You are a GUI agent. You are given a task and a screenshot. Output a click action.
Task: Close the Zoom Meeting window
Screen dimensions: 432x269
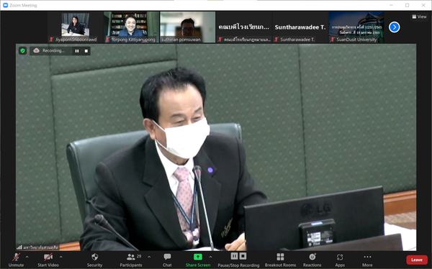[x=423, y=5]
